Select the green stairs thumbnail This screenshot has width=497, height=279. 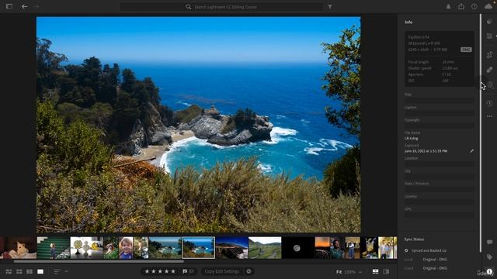tap(54, 248)
